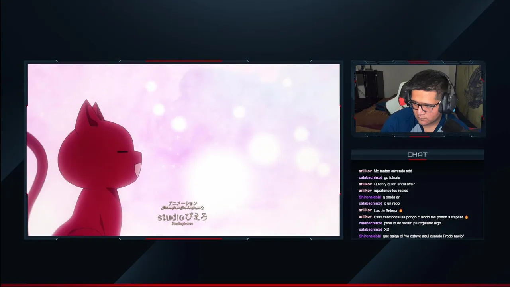
Task: Click the message text 'Las de Selena'
Action: point(385,210)
